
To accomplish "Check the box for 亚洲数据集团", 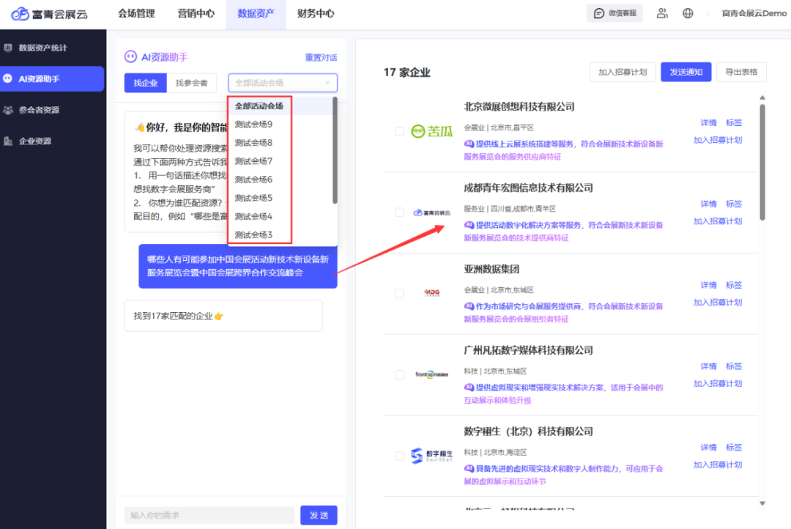I will pos(400,293).
